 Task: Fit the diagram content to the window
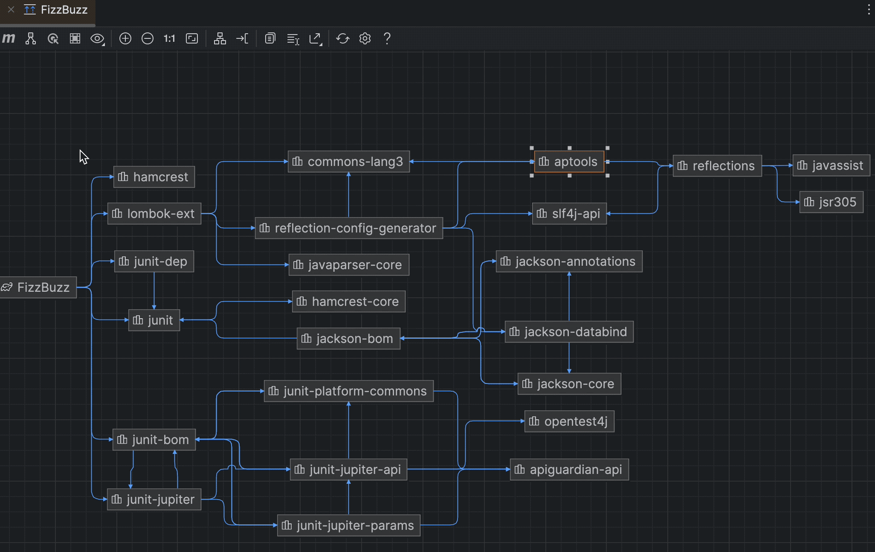point(191,38)
